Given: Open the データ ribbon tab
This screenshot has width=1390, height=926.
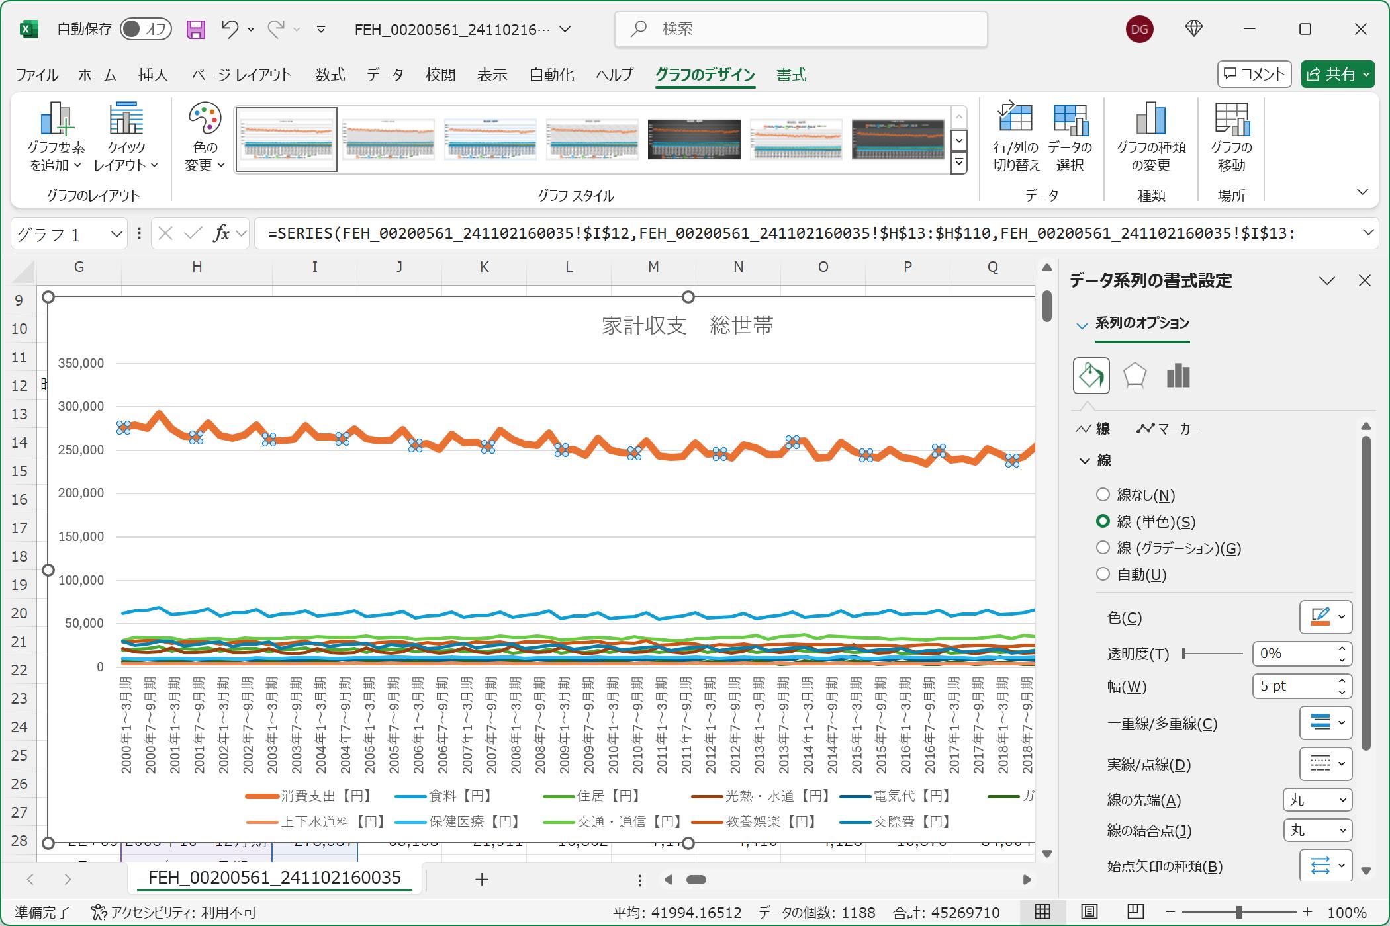Looking at the screenshot, I should coord(385,75).
